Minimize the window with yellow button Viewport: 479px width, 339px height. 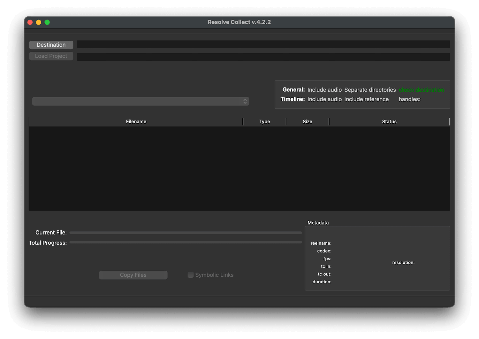click(39, 22)
